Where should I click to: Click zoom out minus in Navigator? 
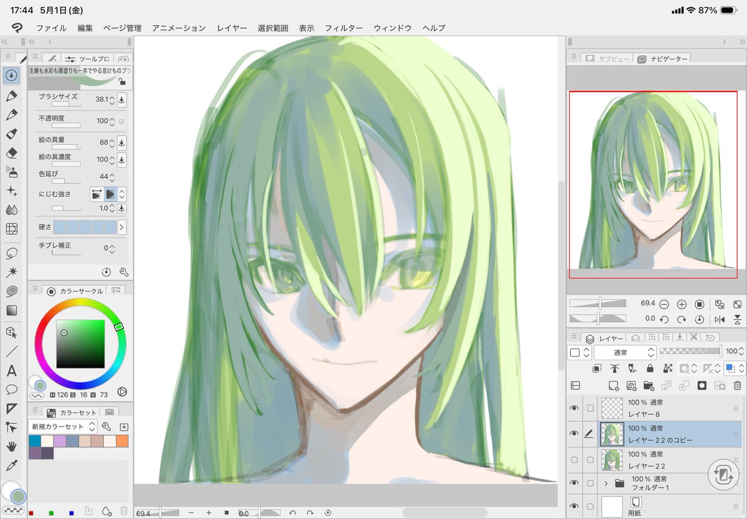click(664, 304)
